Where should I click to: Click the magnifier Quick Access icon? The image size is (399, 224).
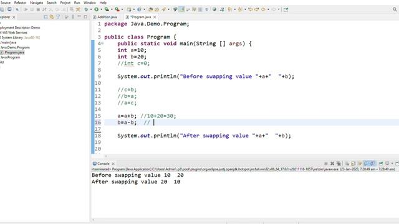[395, 9]
